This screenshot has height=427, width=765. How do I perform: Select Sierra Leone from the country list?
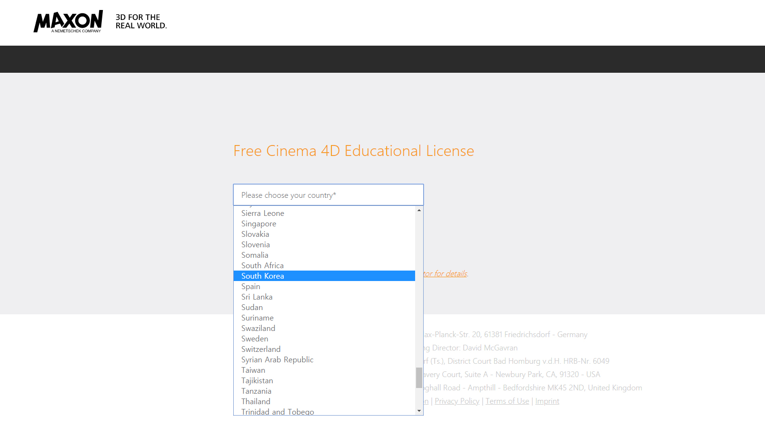(324, 213)
